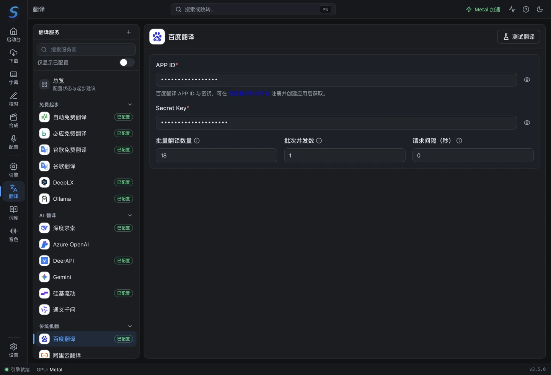The image size is (551, 375).
Task: Click the 已配置 badge on Ollama
Action: tap(124, 199)
